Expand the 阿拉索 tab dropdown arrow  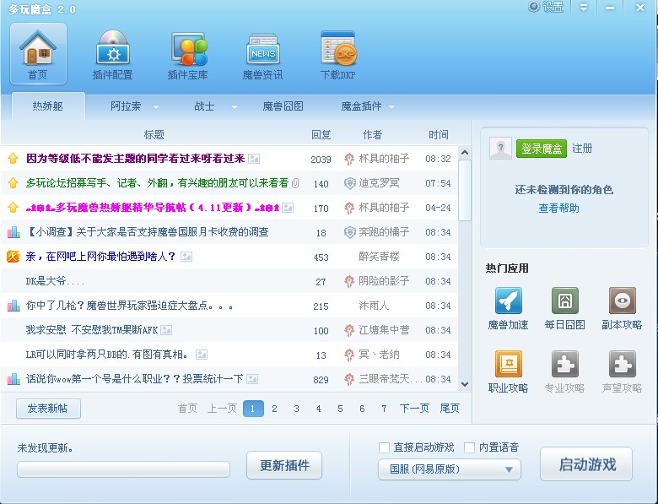(x=156, y=107)
